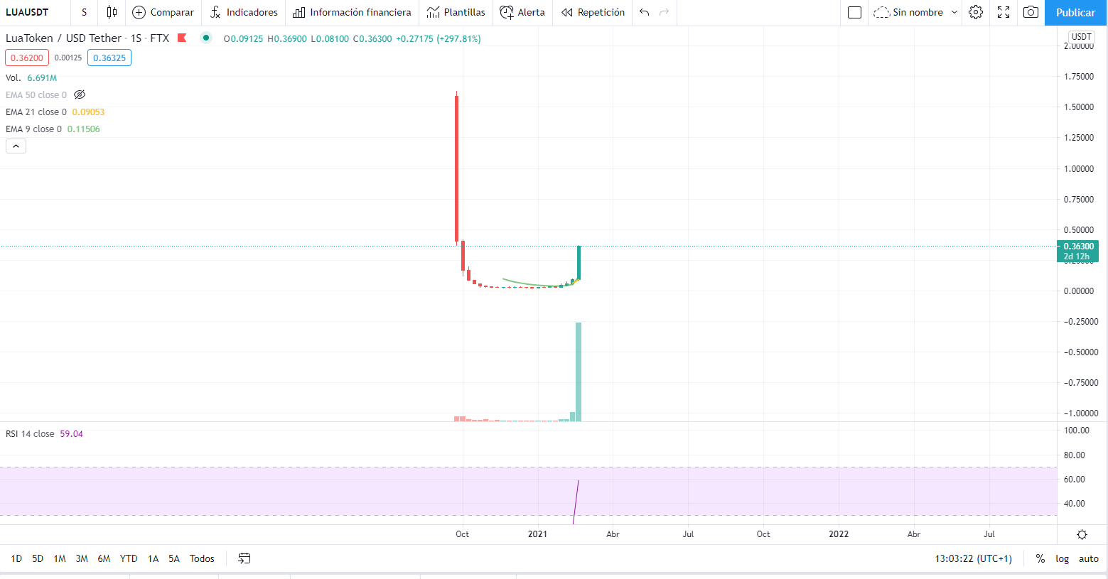Set the 5A date range

click(174, 558)
